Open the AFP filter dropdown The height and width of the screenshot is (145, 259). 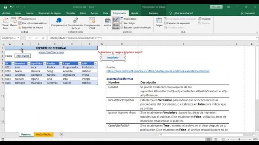point(96,64)
